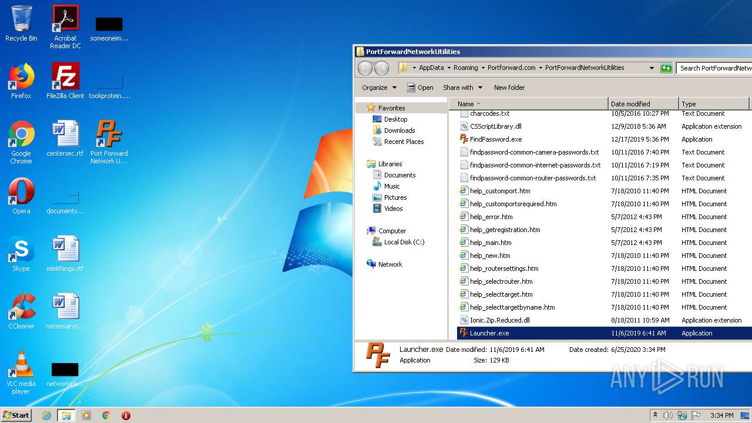Select Computer in the navigation pane
This screenshot has height=423, width=752.
click(392, 231)
